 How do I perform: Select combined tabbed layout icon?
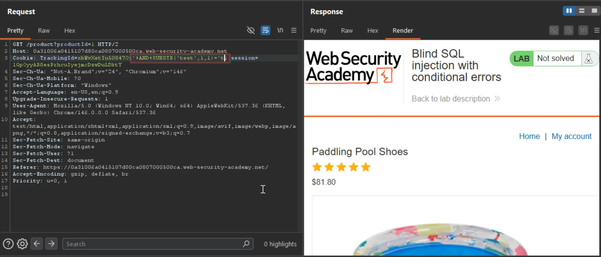tap(594, 11)
